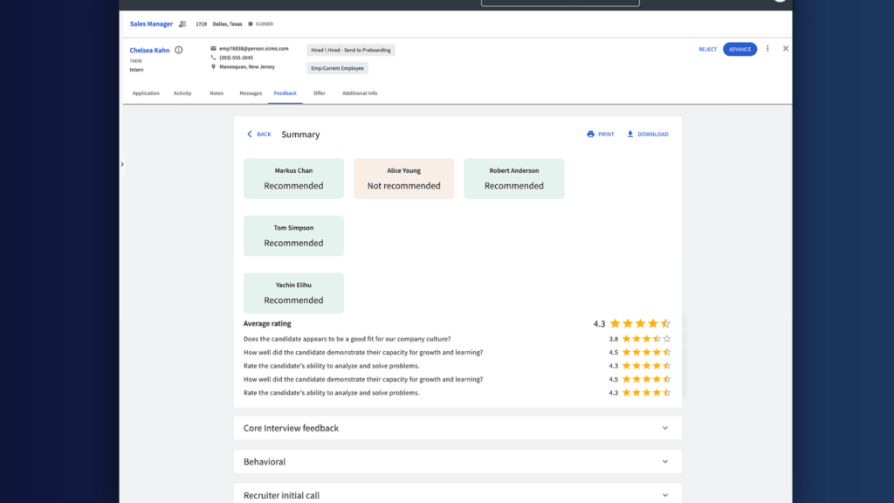894x503 pixels.
Task: Expand the Recruiter initial call section
Action: (664, 495)
